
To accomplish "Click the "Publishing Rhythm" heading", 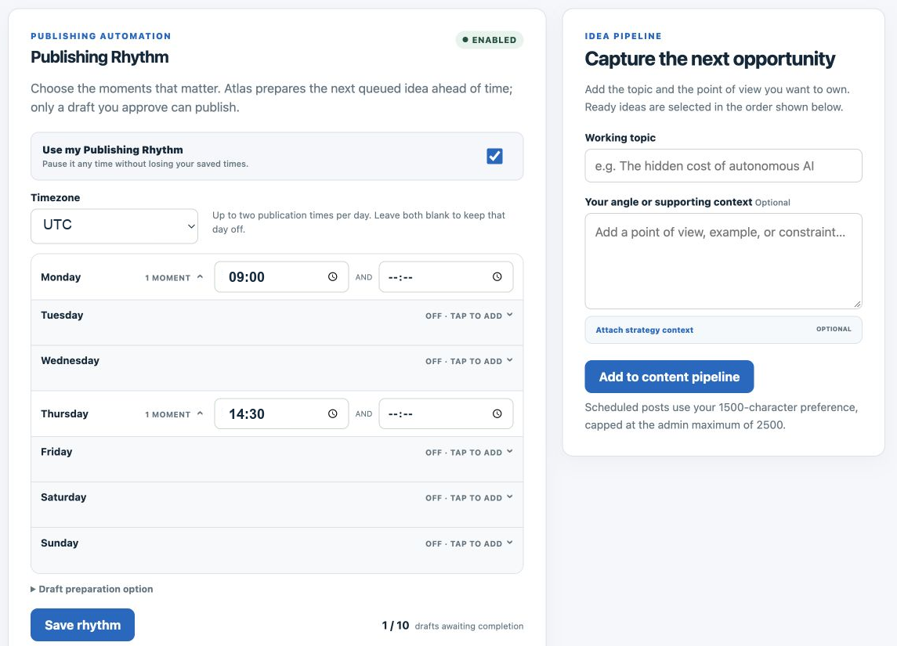I will click(99, 57).
